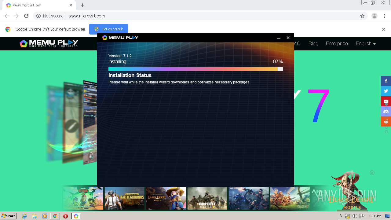Close the MEmu Play installer window
The image size is (391, 220).
(288, 38)
